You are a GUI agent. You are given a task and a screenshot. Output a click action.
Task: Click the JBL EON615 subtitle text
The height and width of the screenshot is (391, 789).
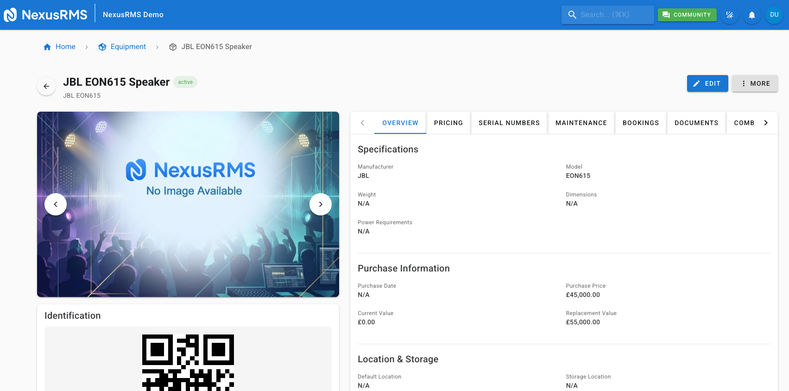click(x=82, y=95)
